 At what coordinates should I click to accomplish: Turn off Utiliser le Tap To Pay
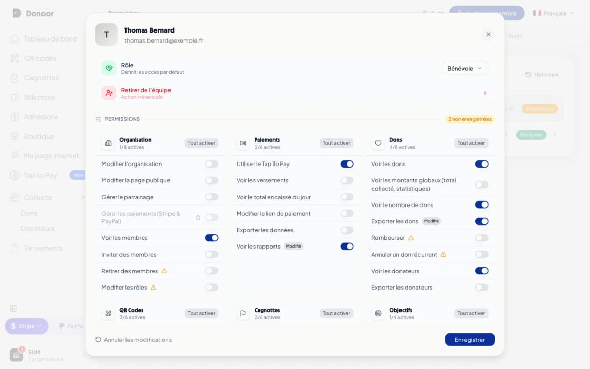click(x=347, y=164)
